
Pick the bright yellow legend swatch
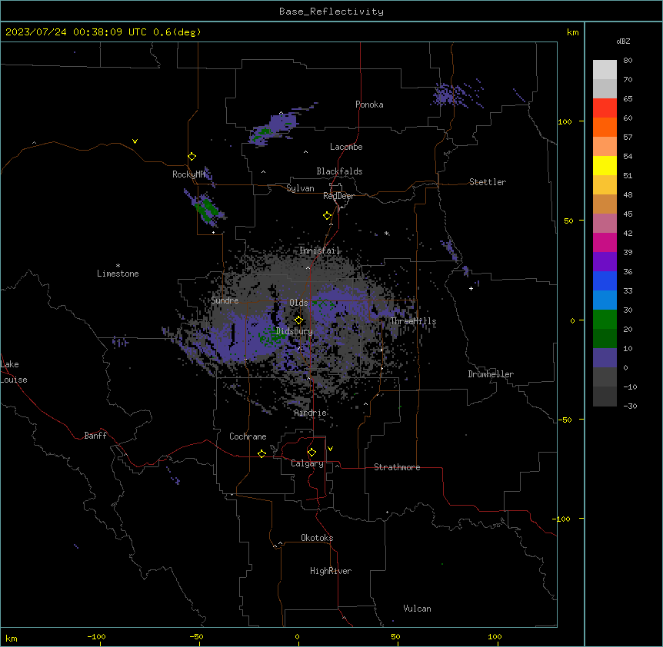(605, 165)
